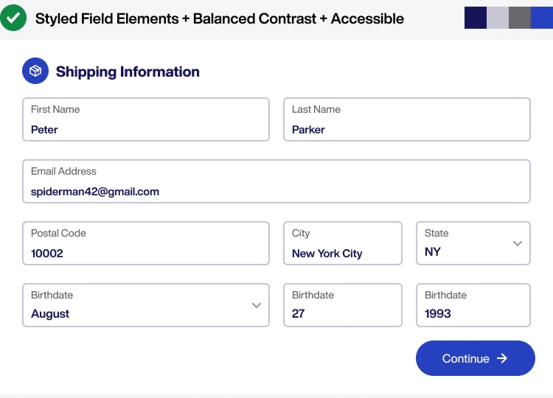This screenshot has width=553, height=398.
Task: Click the Email Address input field
Action: click(x=276, y=181)
